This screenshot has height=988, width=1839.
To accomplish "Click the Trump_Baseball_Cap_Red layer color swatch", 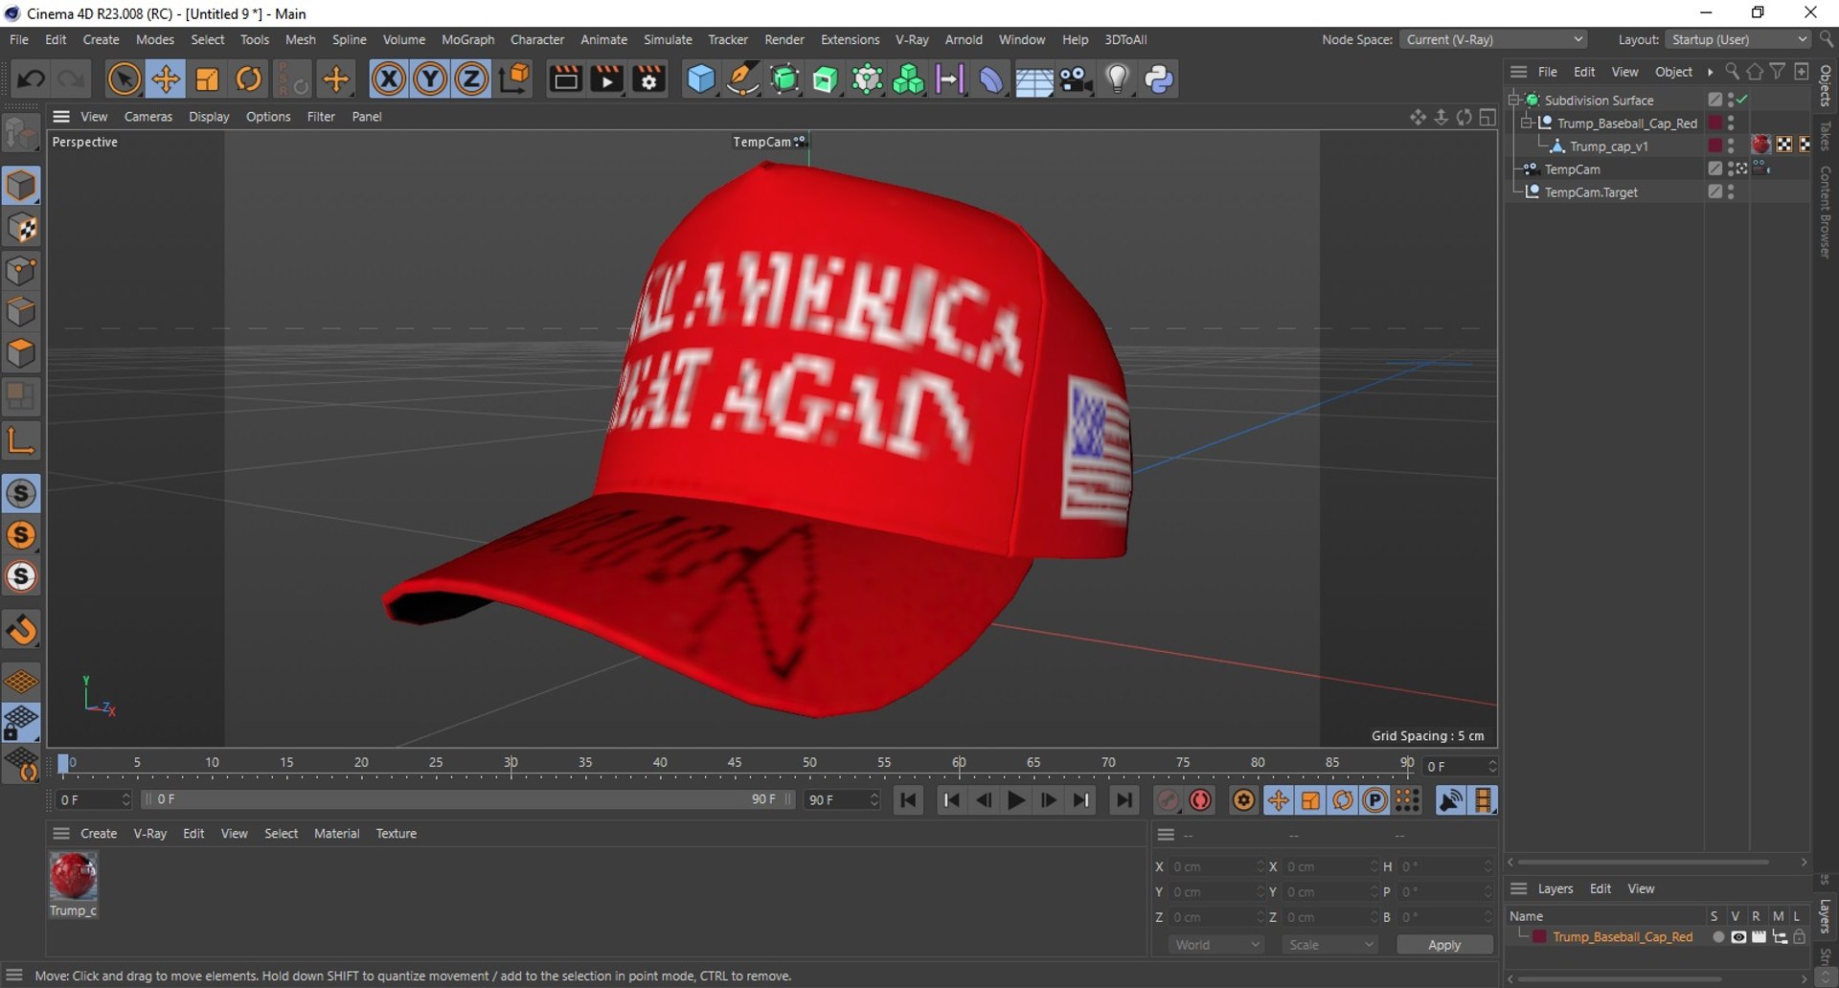I will pyautogui.click(x=1539, y=937).
